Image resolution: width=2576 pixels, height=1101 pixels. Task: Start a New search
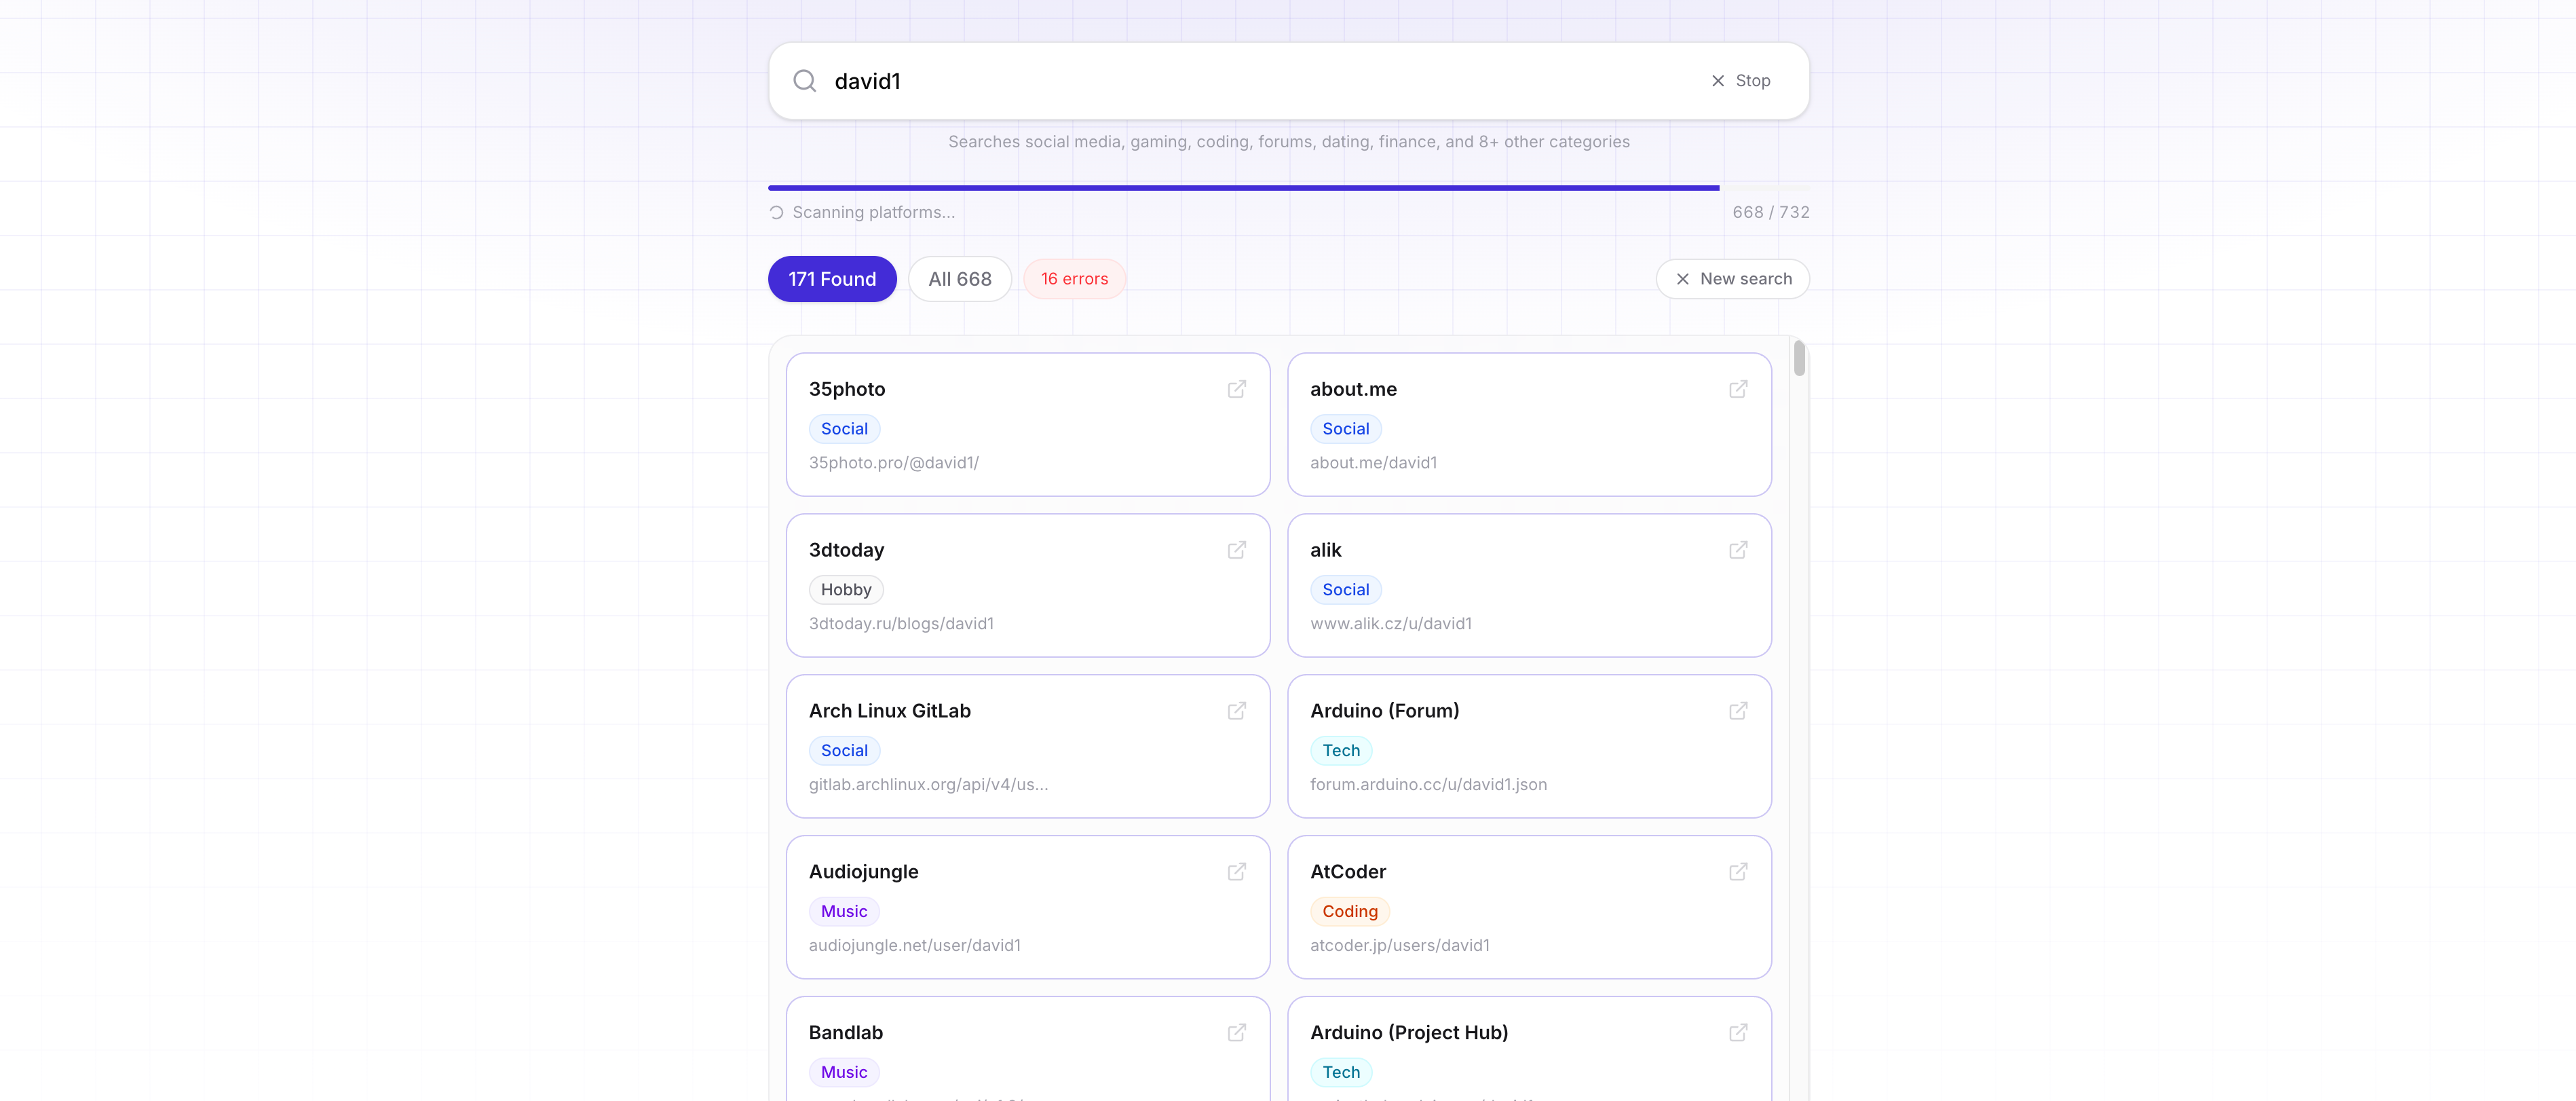pos(1732,279)
